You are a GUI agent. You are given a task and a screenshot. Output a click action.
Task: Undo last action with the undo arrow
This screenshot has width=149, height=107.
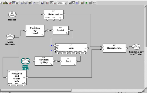click(x=34, y=3)
